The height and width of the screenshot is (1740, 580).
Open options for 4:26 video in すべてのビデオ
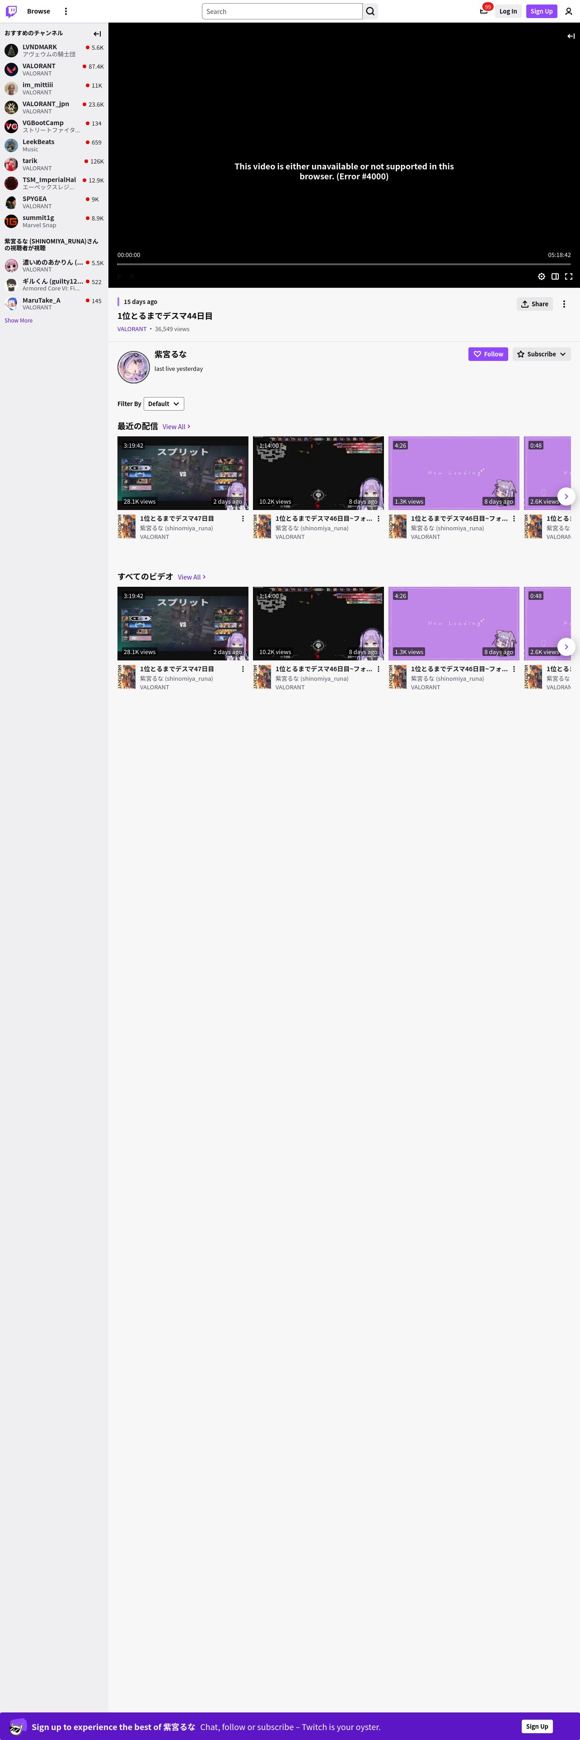pyautogui.click(x=514, y=669)
